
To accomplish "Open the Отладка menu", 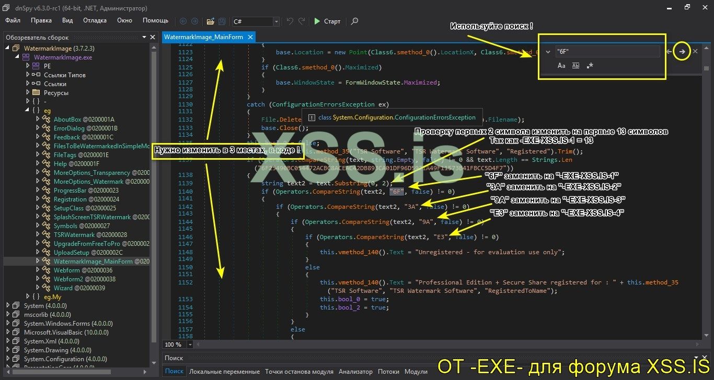I will (x=95, y=20).
